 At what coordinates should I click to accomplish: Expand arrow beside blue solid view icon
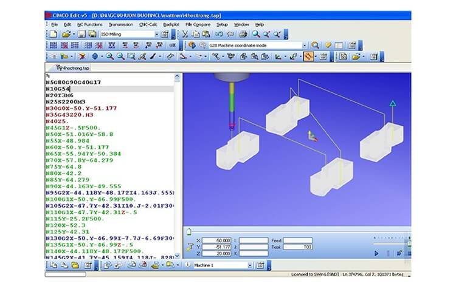(102, 56)
